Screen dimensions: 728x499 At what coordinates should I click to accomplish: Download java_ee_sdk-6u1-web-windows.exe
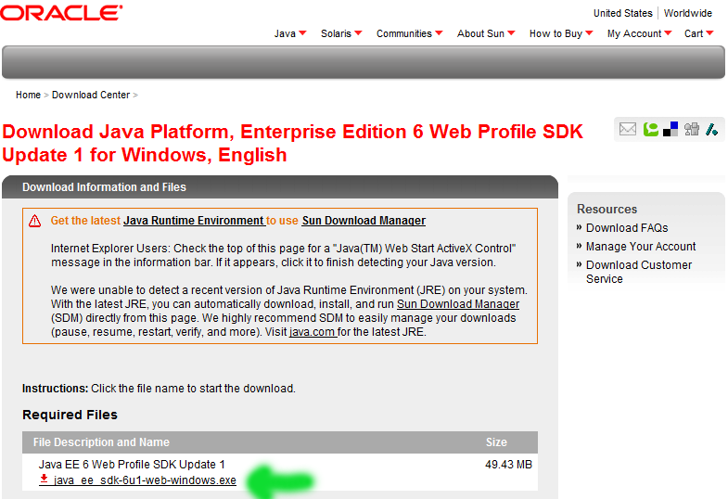click(145, 480)
